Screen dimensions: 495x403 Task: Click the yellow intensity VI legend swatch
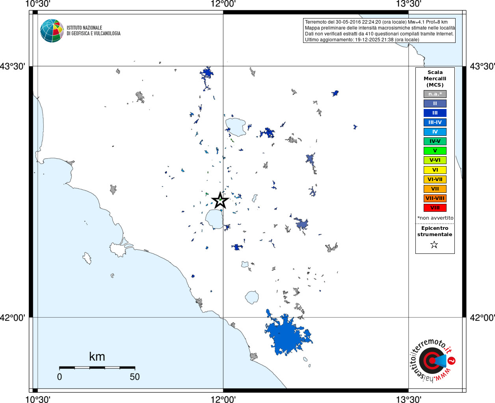435,170
